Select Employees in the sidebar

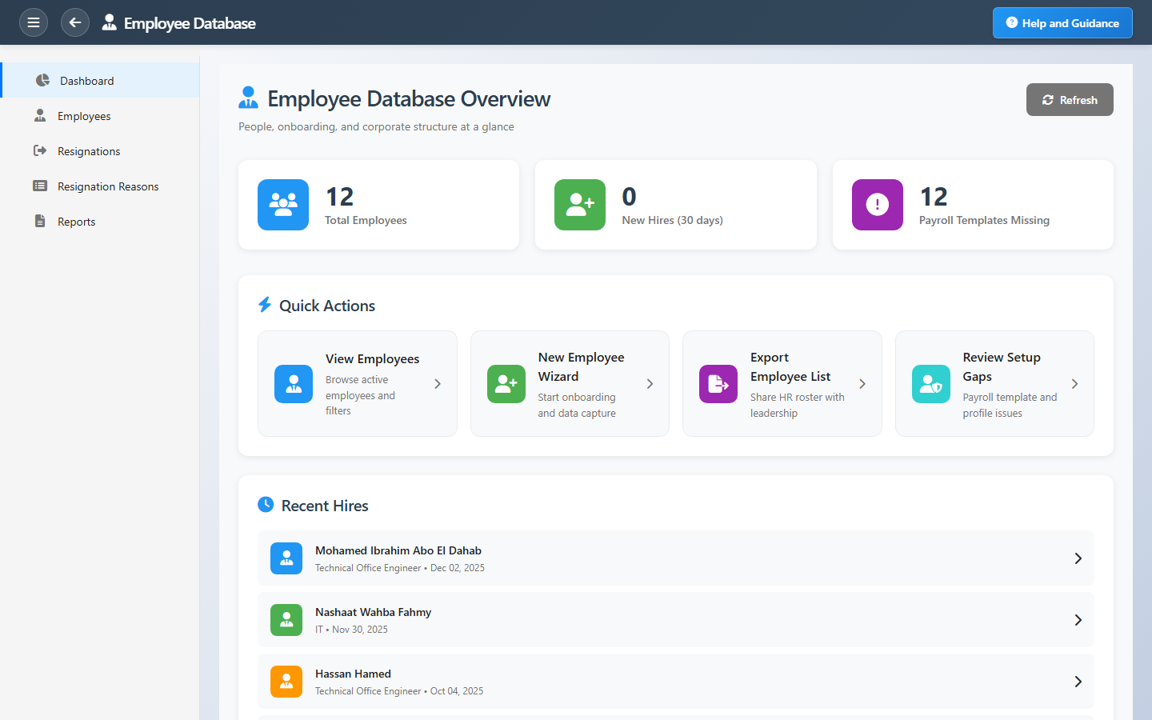84,116
